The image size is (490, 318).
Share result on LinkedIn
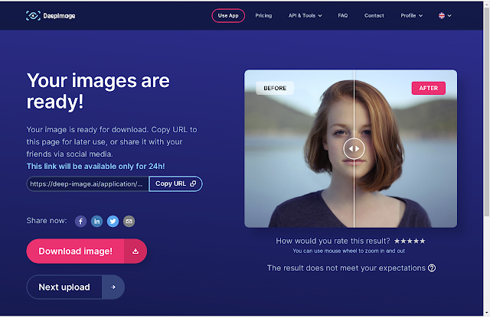pyautogui.click(x=97, y=221)
